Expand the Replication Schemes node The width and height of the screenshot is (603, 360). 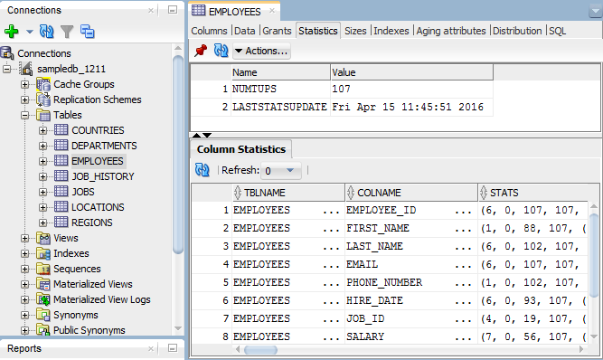click(x=25, y=100)
